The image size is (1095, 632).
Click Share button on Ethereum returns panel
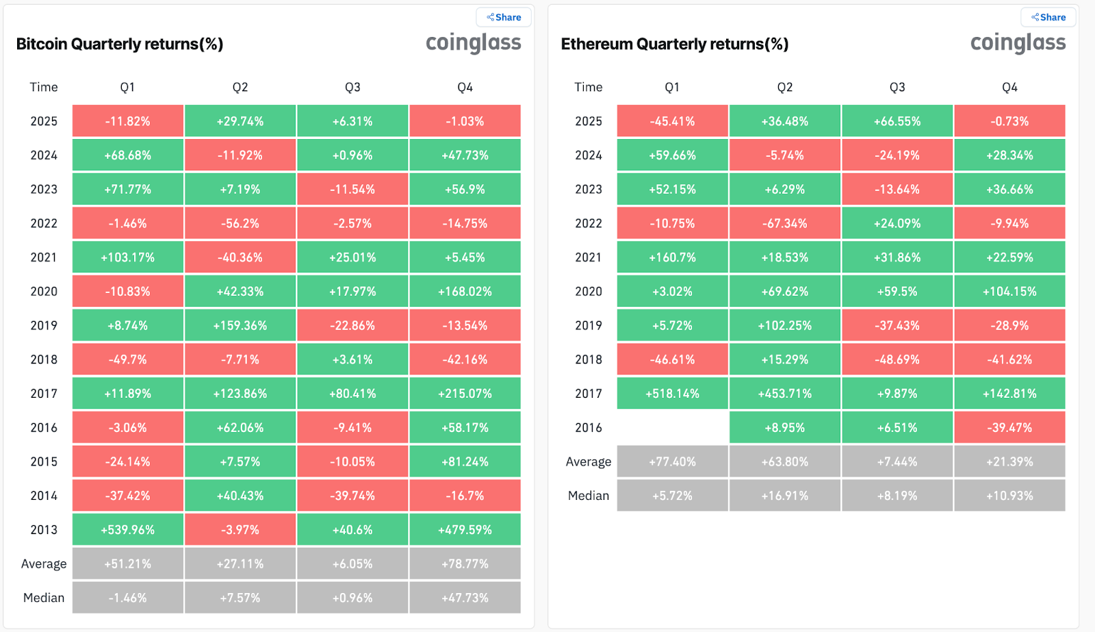1048,17
